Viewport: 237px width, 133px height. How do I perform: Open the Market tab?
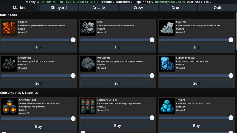tap(19, 8)
